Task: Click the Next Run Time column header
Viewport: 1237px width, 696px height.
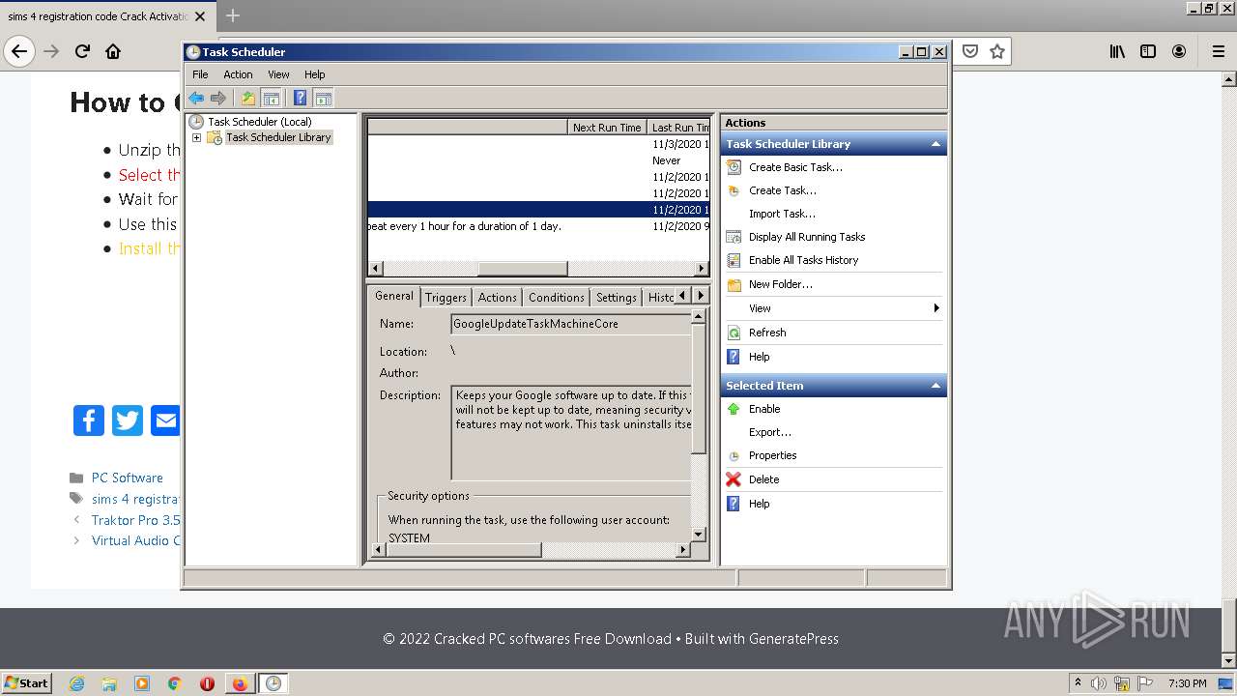Action: click(x=607, y=128)
